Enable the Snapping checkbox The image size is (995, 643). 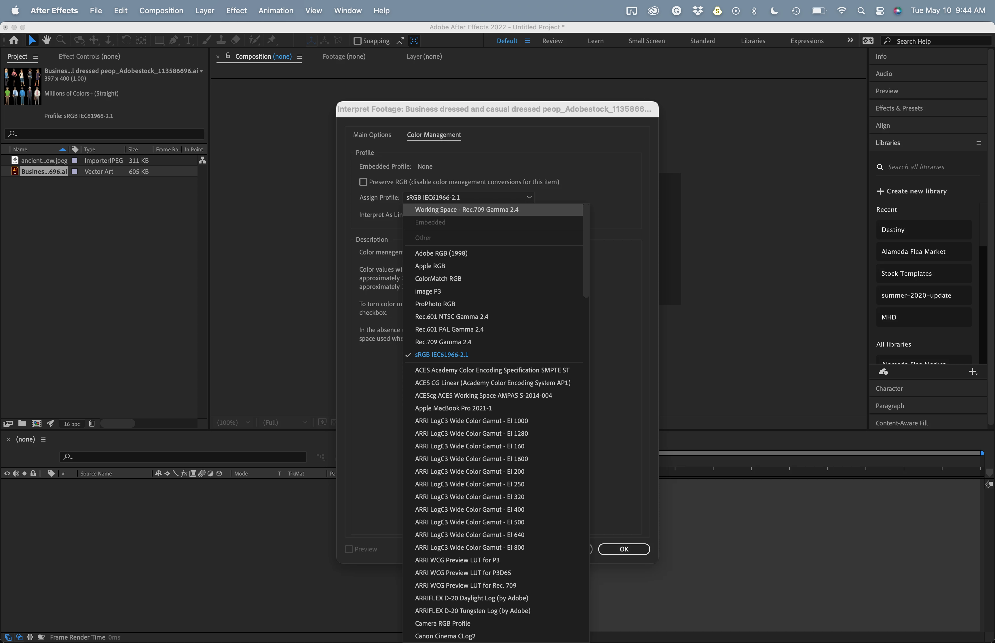pos(357,41)
